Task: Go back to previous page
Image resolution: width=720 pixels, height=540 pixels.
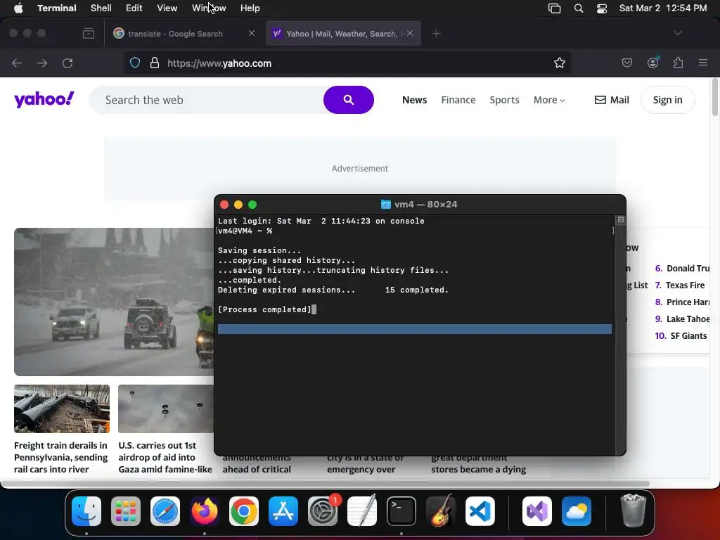Action: tap(17, 63)
